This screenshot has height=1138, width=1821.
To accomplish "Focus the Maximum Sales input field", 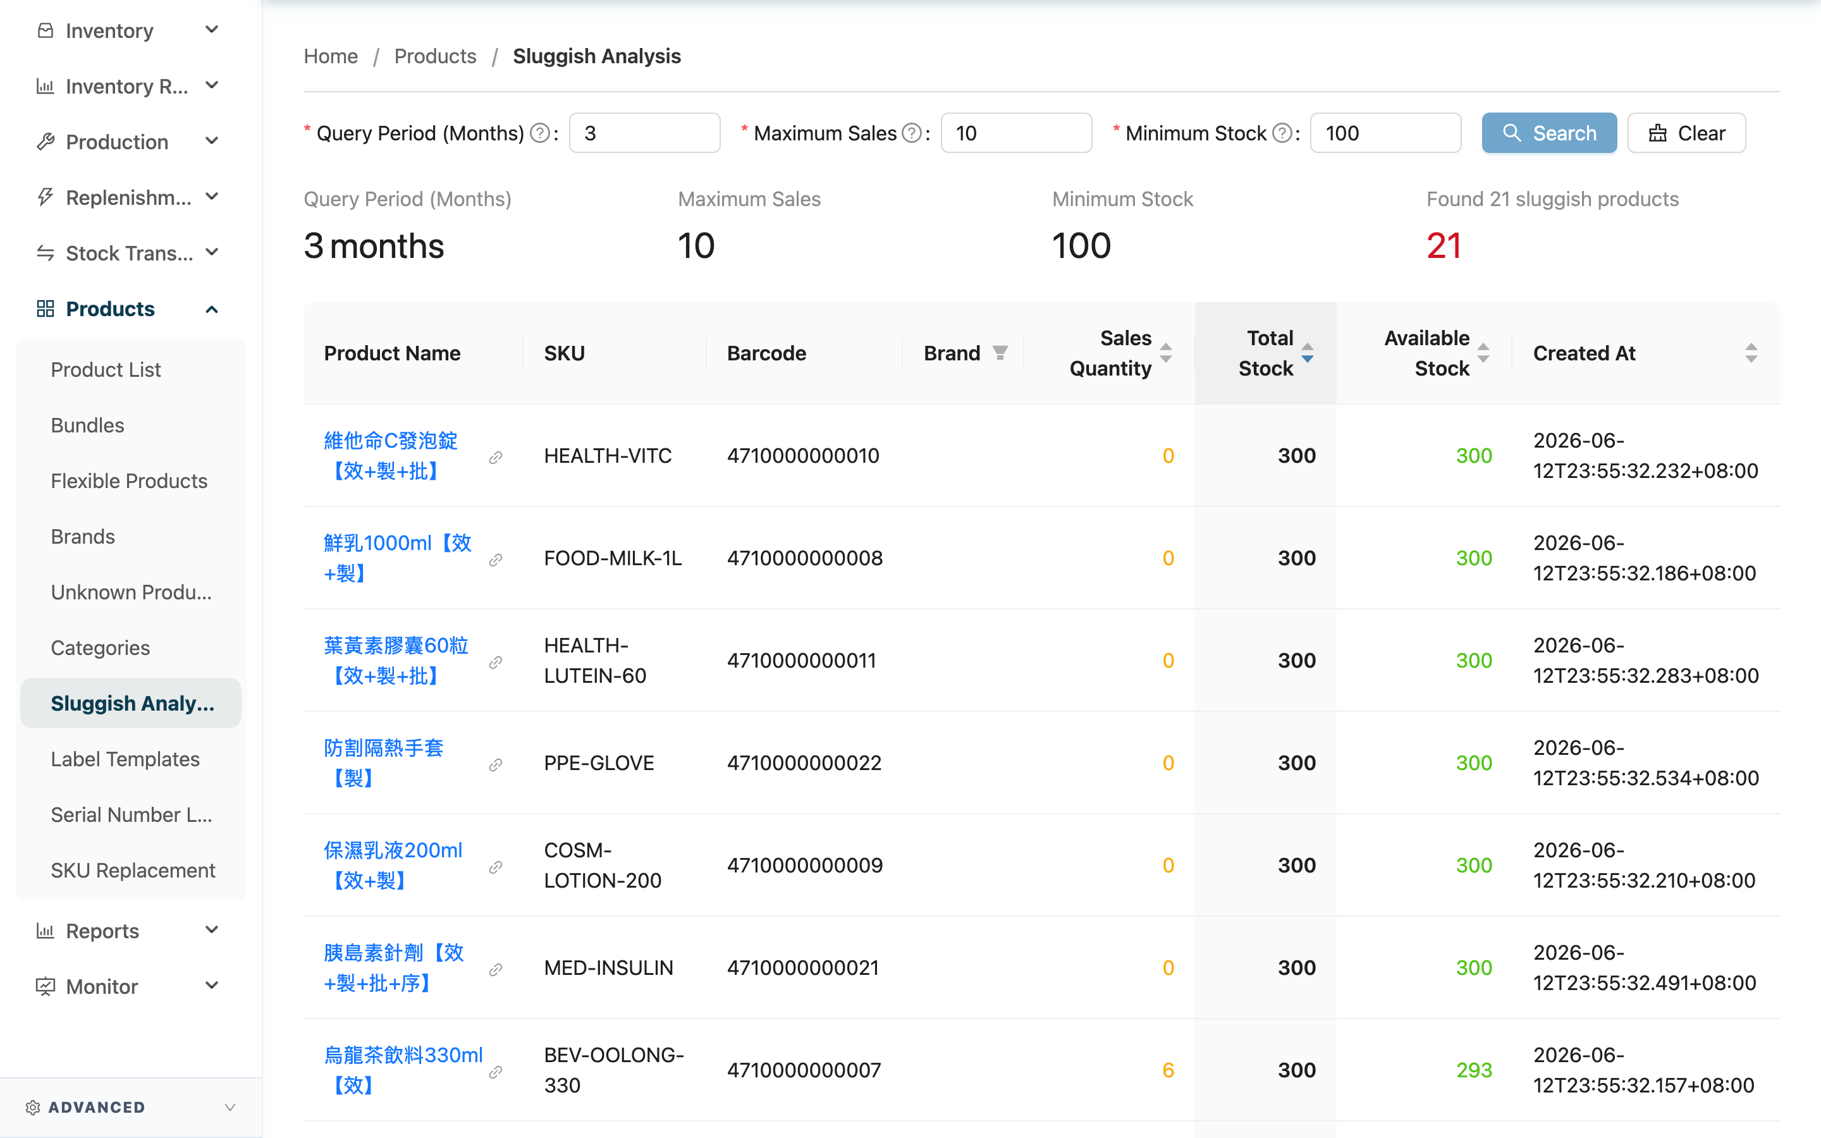I will 1017,133.
